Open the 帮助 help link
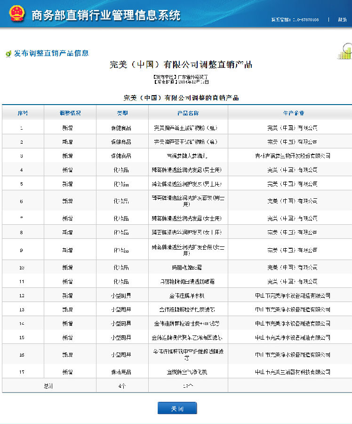The image size is (352, 424). click(342, 20)
